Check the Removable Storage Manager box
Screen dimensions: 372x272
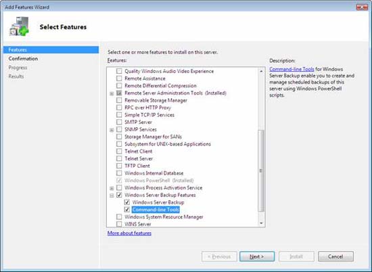(x=119, y=100)
